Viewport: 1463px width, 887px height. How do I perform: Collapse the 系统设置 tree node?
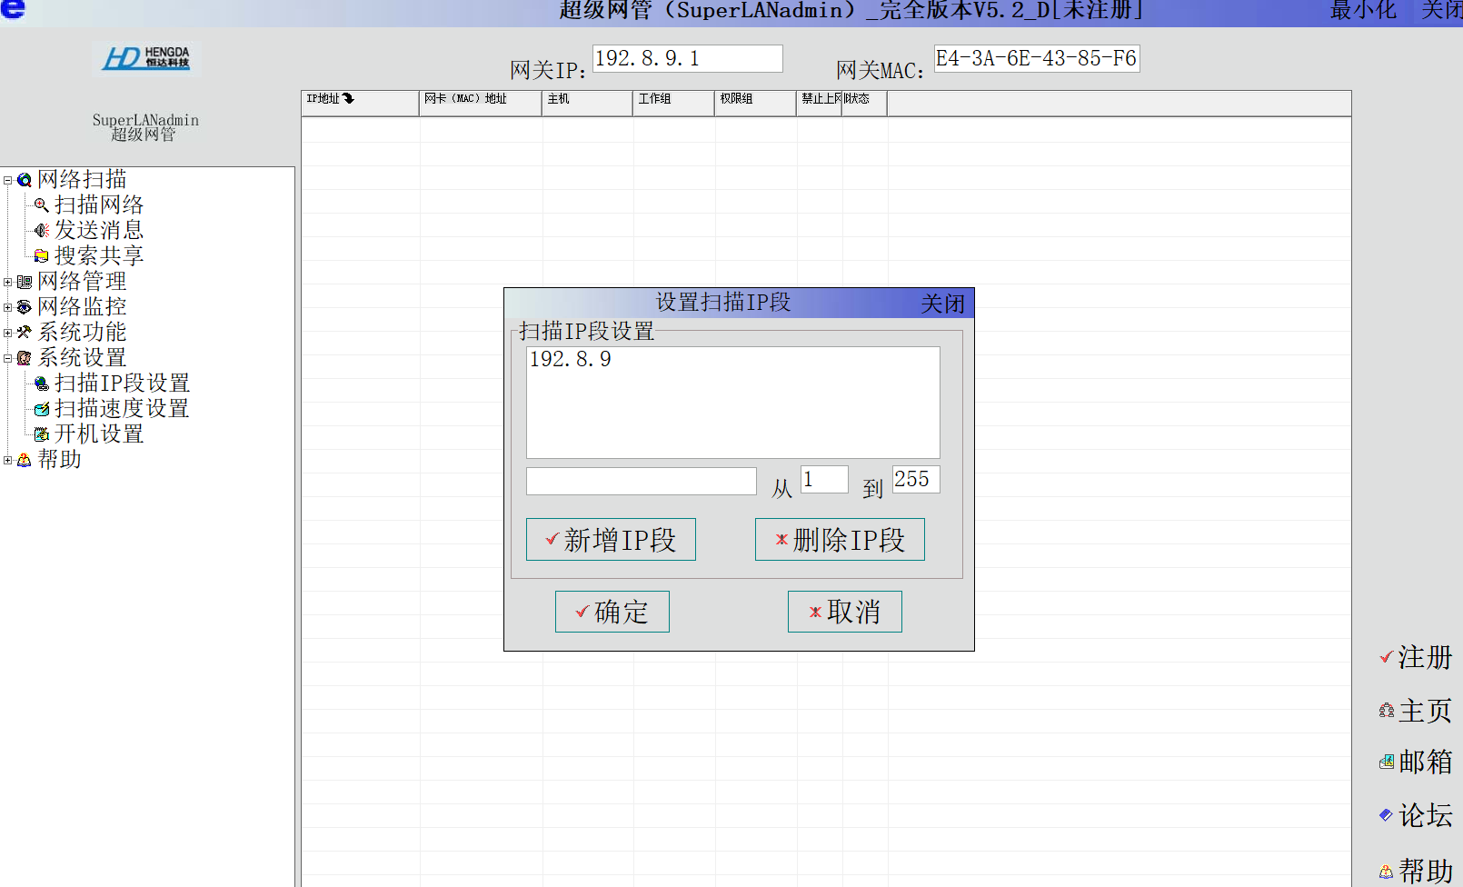pyautogui.click(x=8, y=358)
